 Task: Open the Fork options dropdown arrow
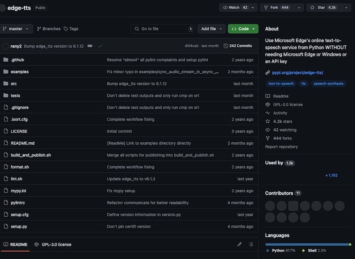tap(299, 8)
